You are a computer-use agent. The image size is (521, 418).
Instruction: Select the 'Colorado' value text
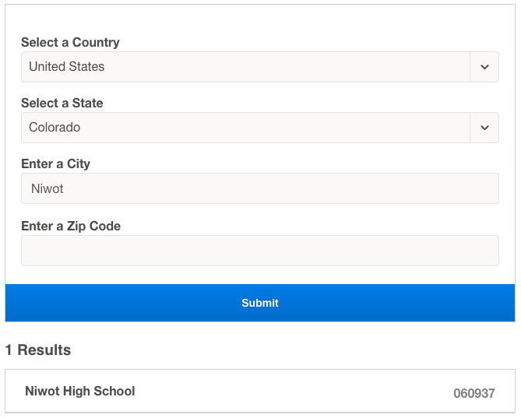point(55,128)
